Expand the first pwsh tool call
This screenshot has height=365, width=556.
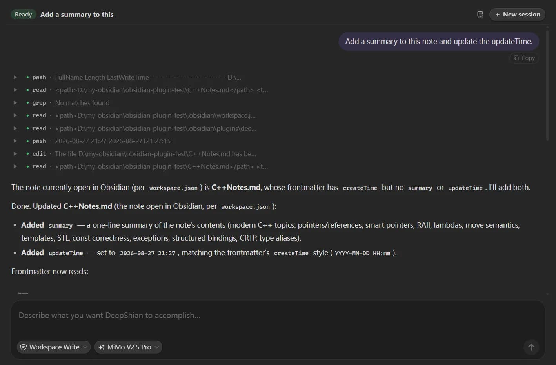pyautogui.click(x=15, y=77)
